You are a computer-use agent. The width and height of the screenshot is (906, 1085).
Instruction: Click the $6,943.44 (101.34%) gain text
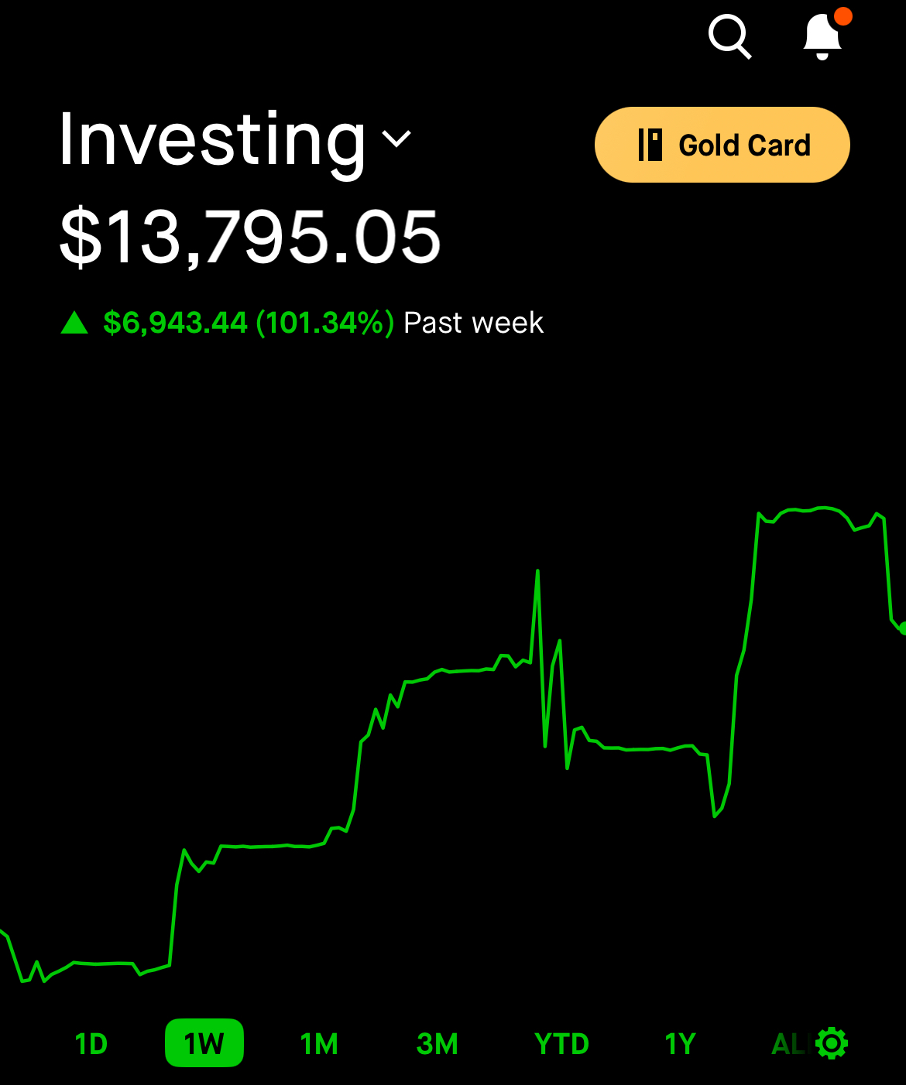(249, 323)
